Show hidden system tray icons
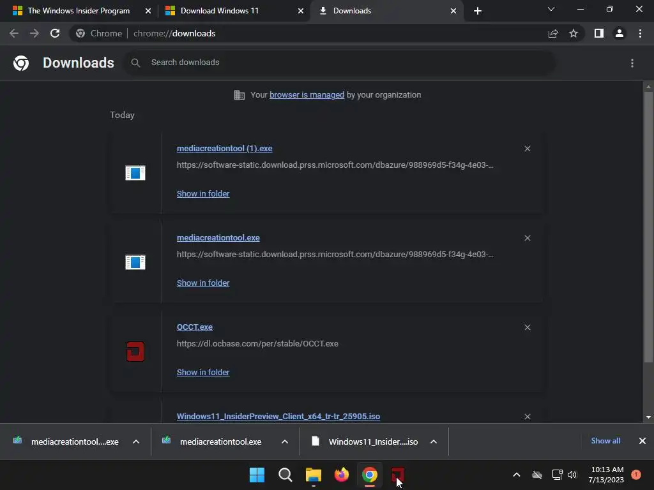Image resolution: width=654 pixels, height=490 pixels. [516, 475]
